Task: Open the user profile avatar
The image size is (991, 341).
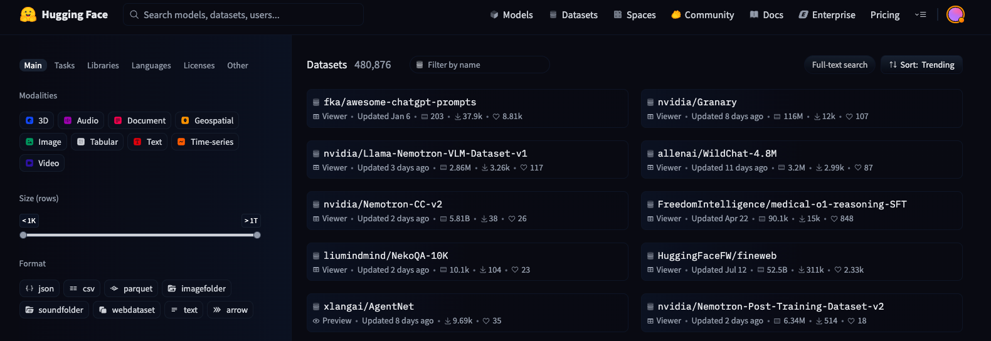Action: pyautogui.click(x=955, y=14)
